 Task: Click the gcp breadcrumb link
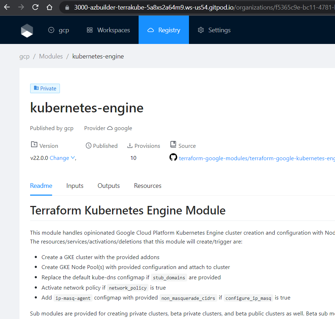24,56
